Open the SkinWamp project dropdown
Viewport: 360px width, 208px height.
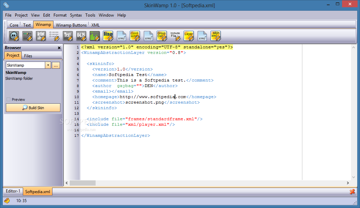pyautogui.click(x=48, y=65)
